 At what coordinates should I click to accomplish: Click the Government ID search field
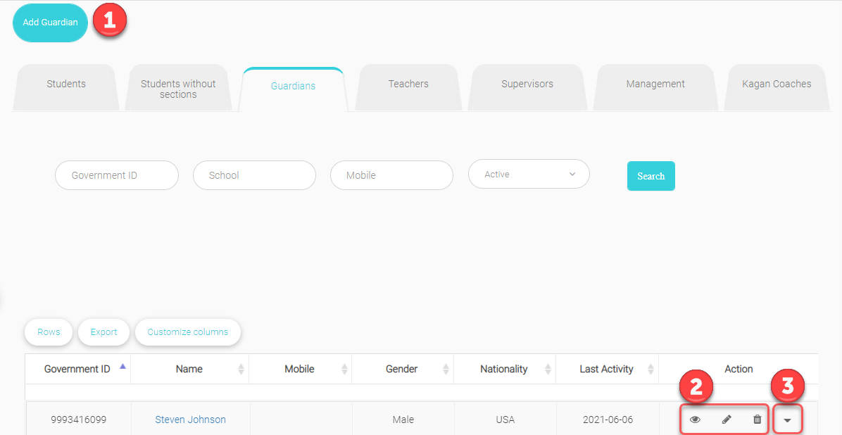(x=117, y=175)
